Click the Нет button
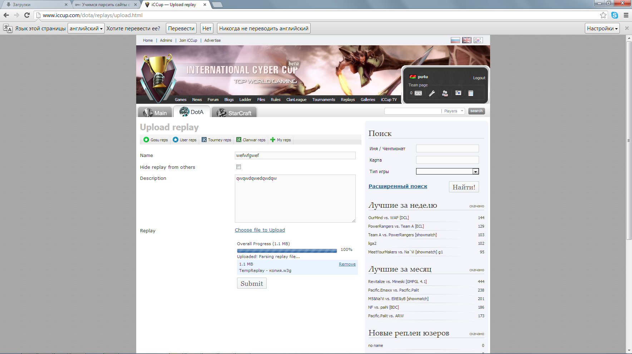This screenshot has width=632, height=354. (207, 29)
